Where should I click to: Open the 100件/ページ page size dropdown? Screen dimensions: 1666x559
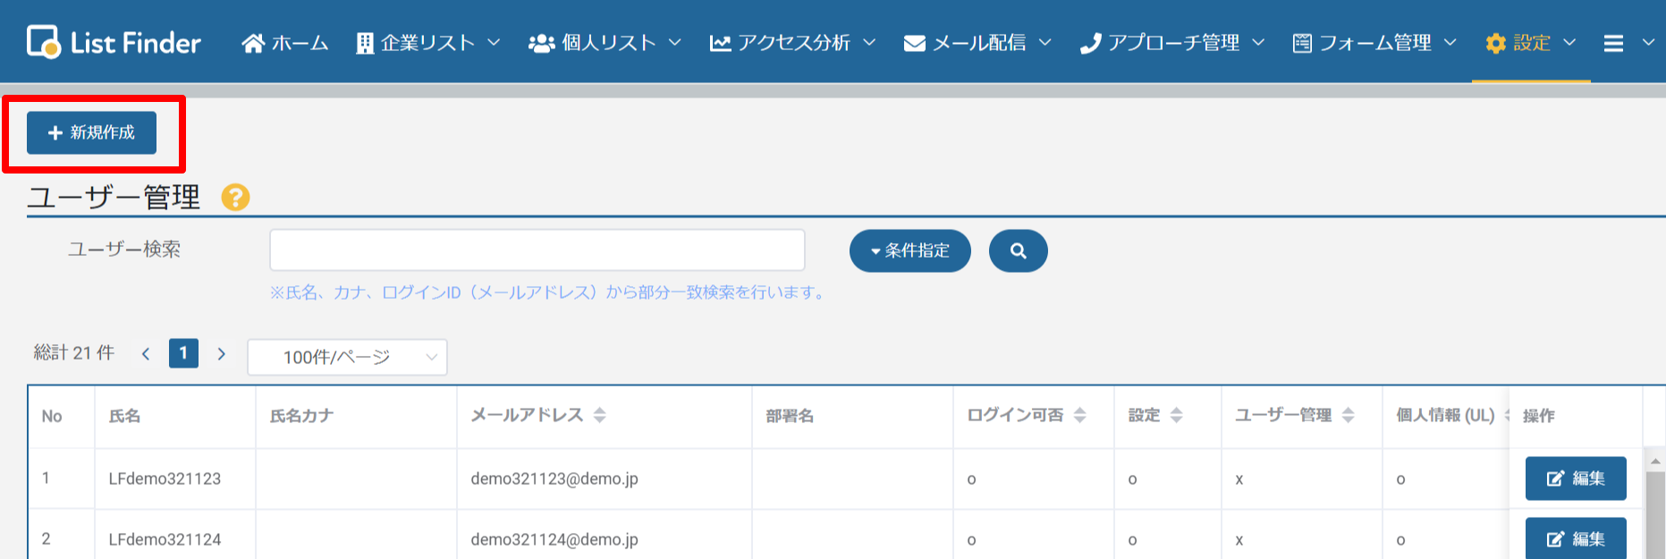coord(347,358)
